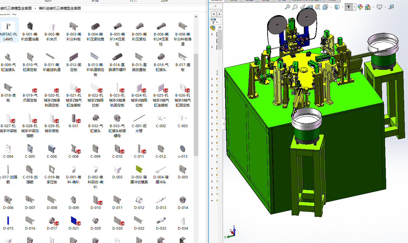The image size is (408, 243).
Task: Click the measure magnifier icon at toolbar end
Action: (391, 7)
